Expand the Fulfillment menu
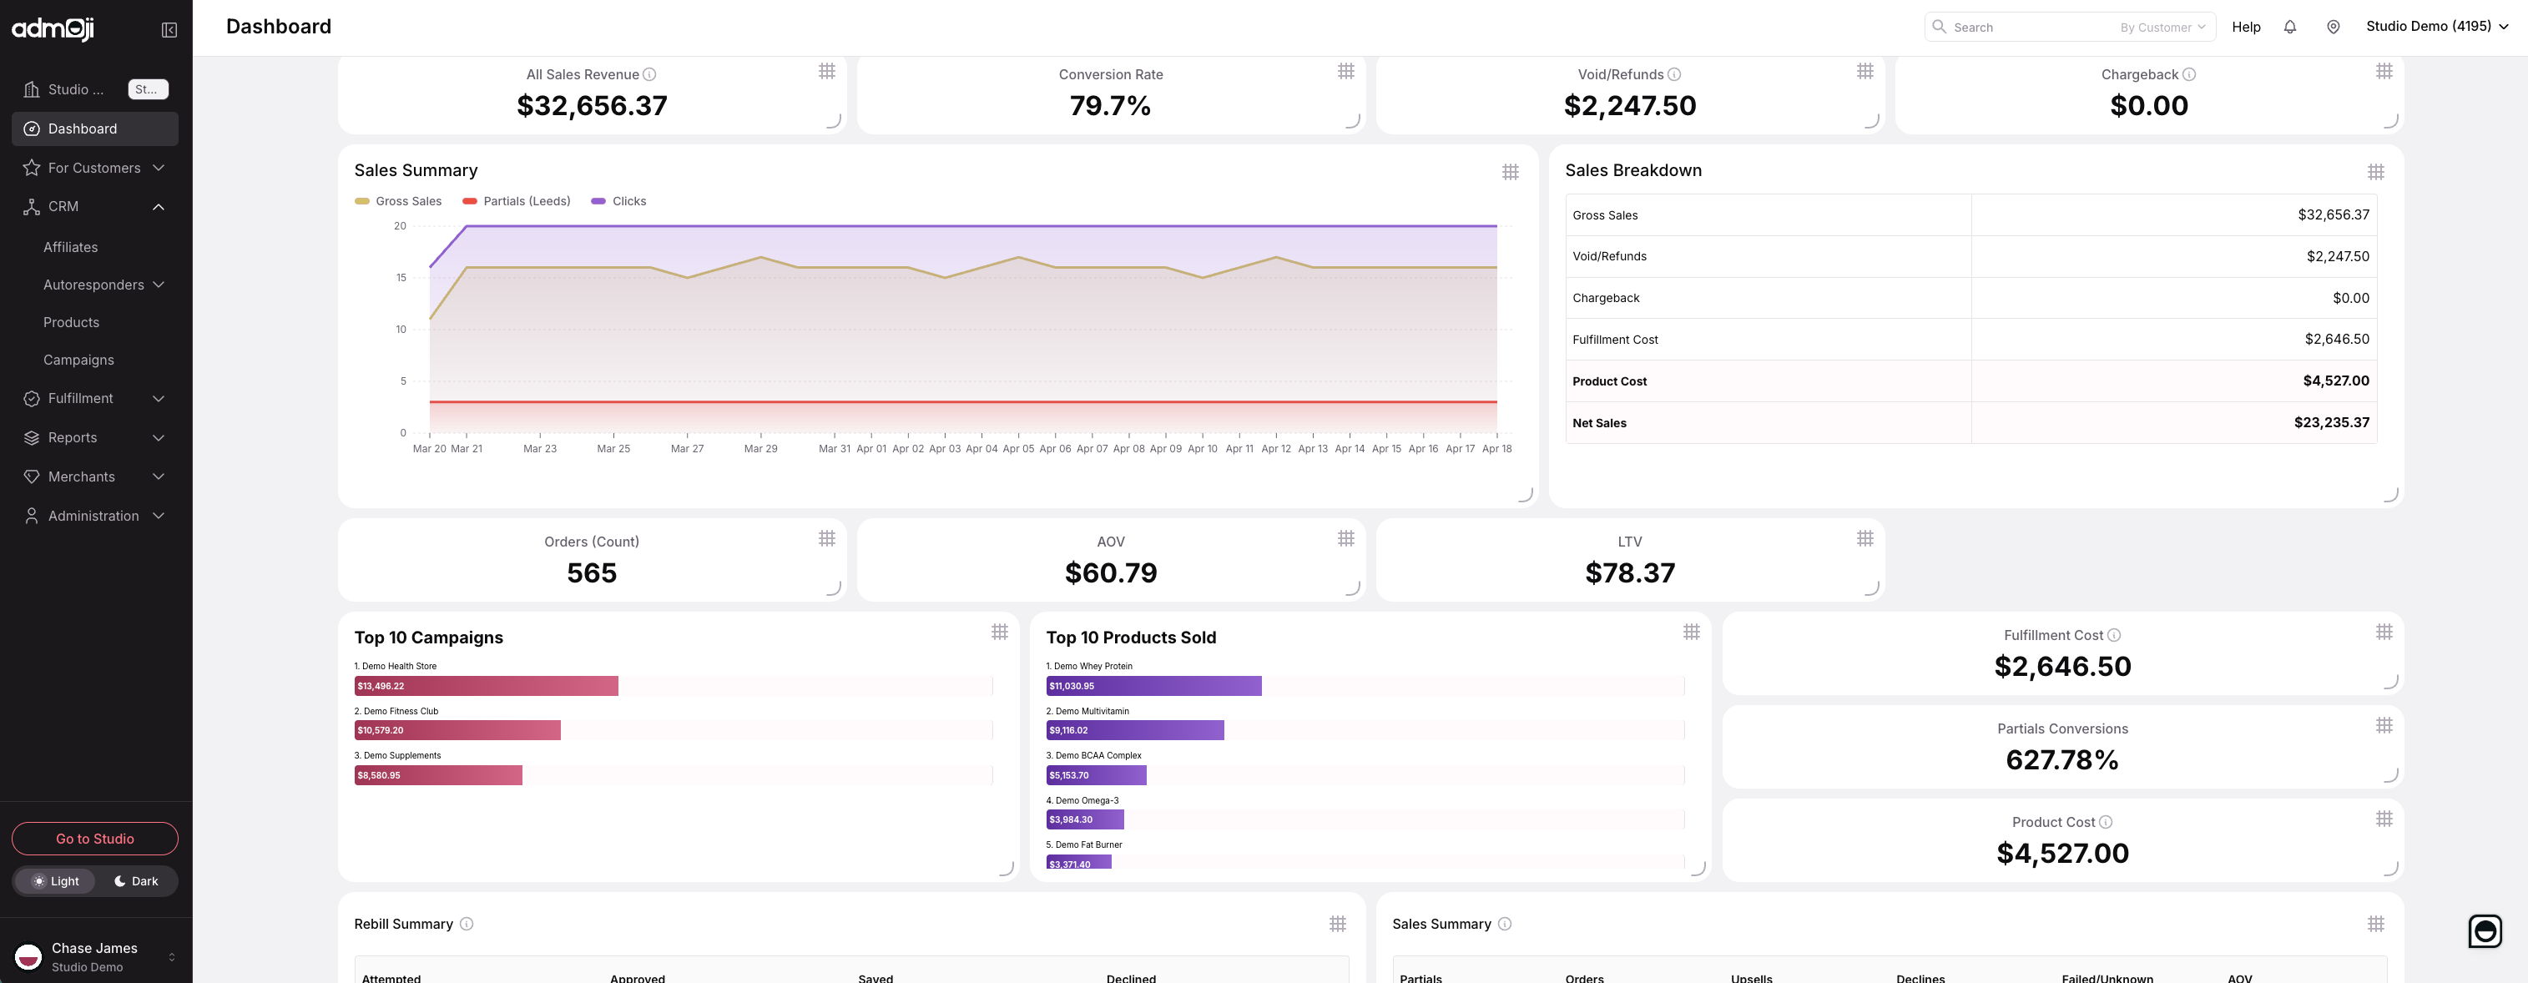This screenshot has width=2528, height=983. (x=95, y=398)
